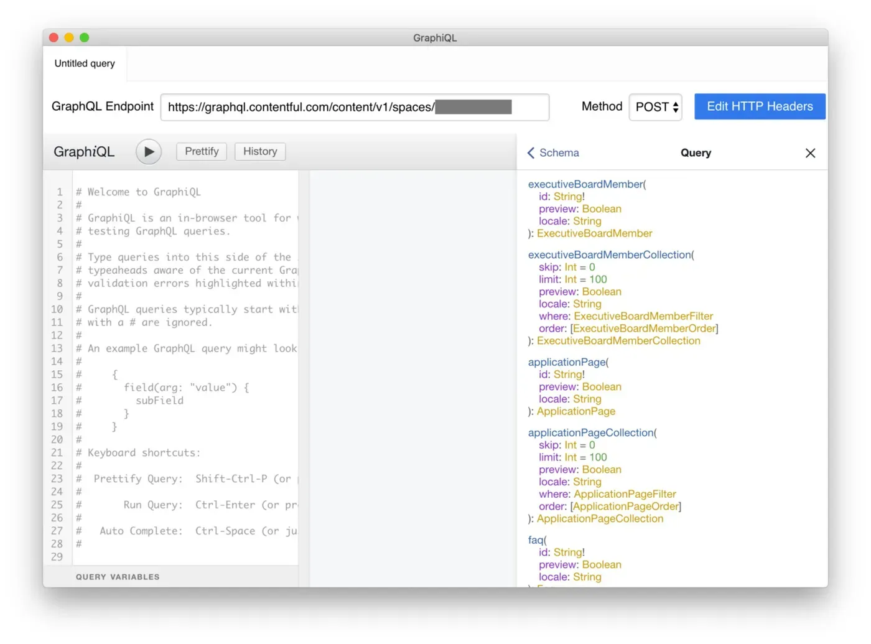
Task: Zoom the window with the green traffic light
Action: pos(84,37)
